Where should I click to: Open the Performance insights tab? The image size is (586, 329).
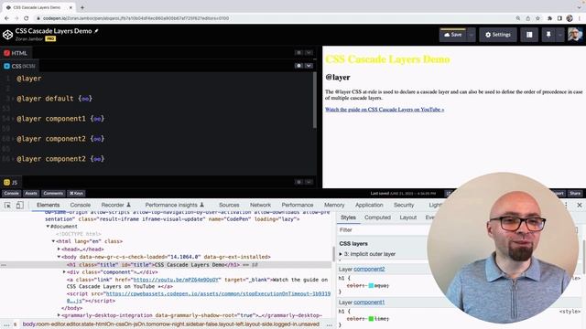point(175,205)
